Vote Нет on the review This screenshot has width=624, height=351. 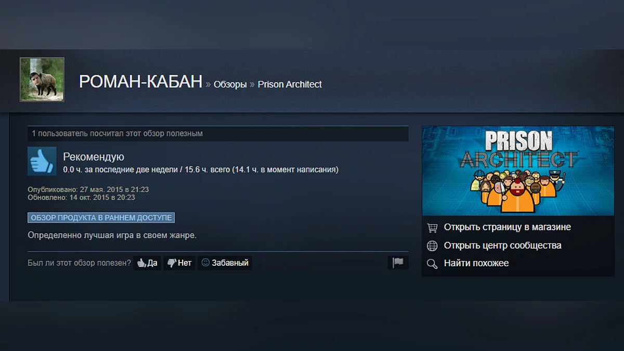[179, 263]
